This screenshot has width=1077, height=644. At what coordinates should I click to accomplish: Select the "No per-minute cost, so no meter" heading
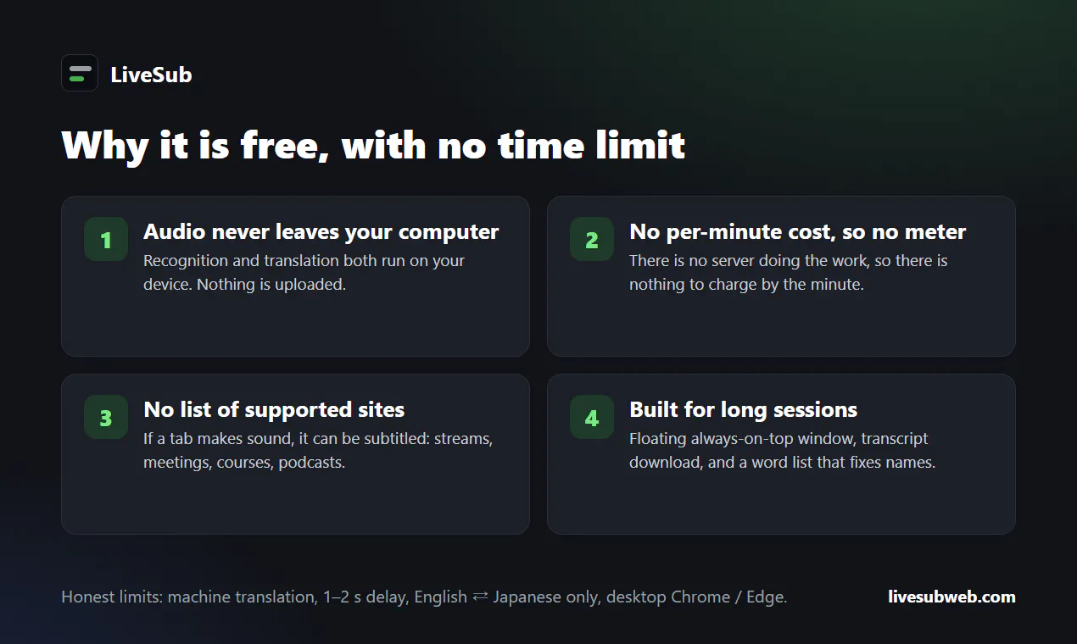tap(798, 231)
